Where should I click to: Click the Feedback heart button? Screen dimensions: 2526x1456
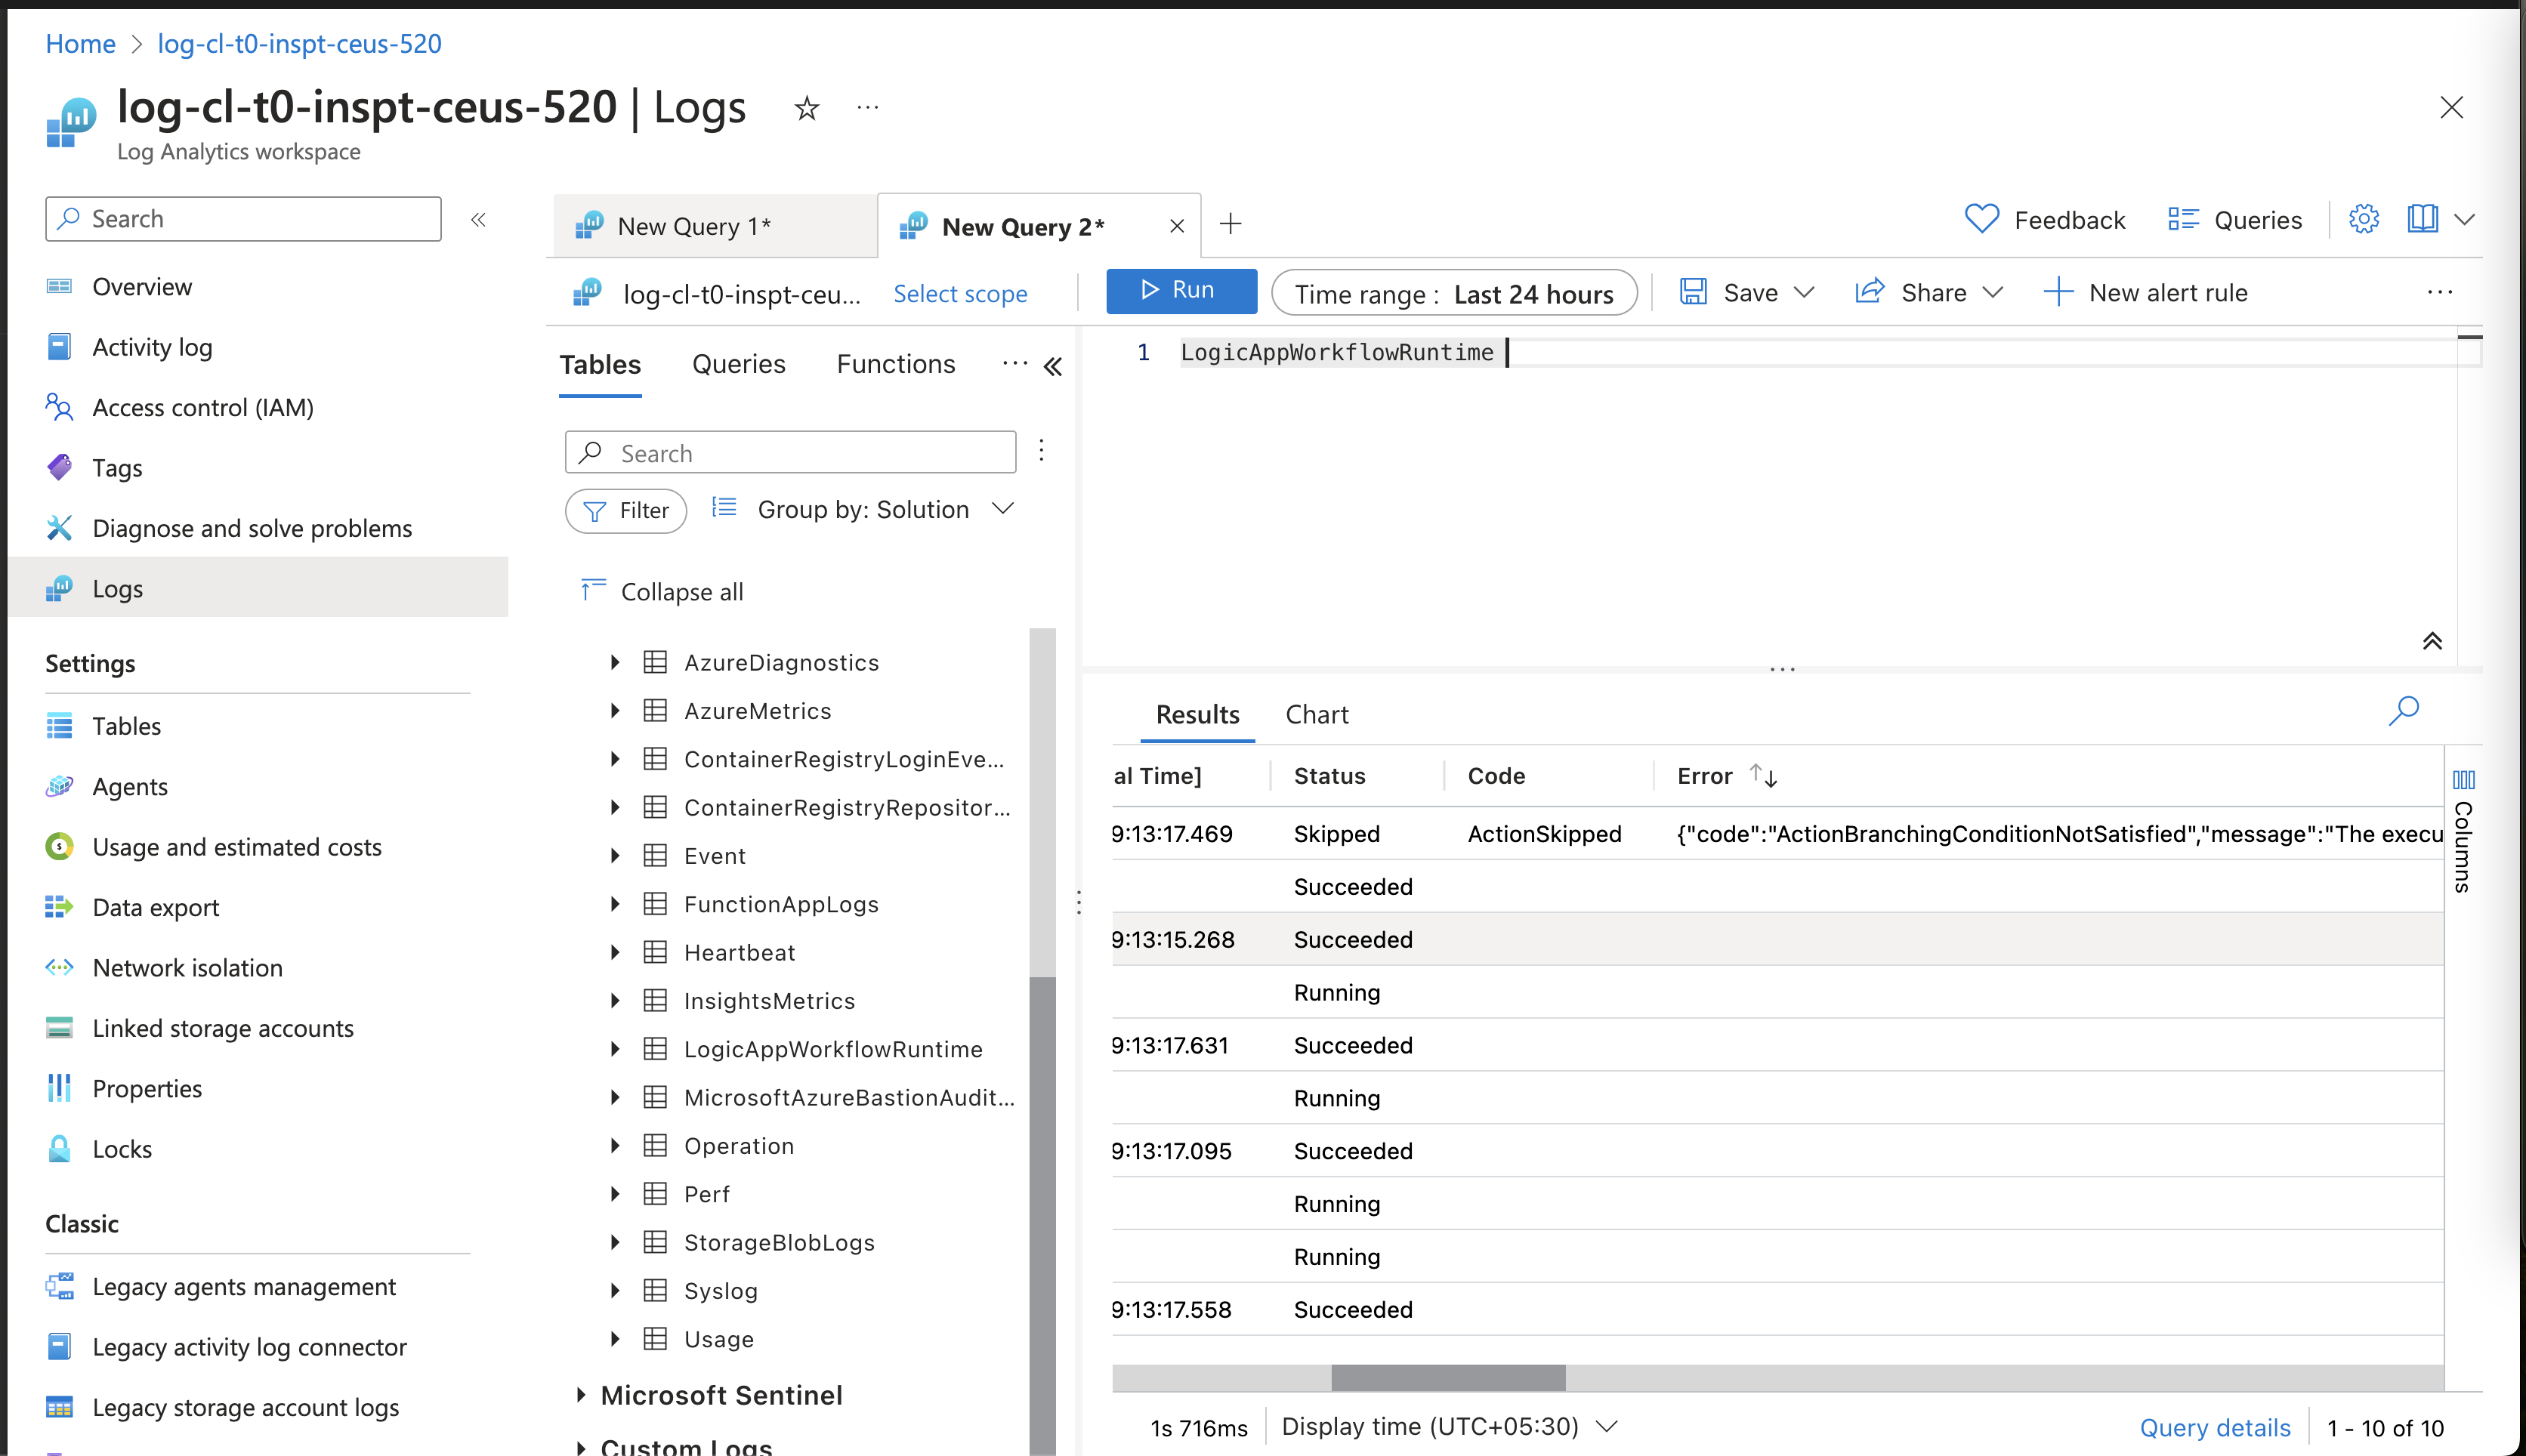[x=2044, y=219]
